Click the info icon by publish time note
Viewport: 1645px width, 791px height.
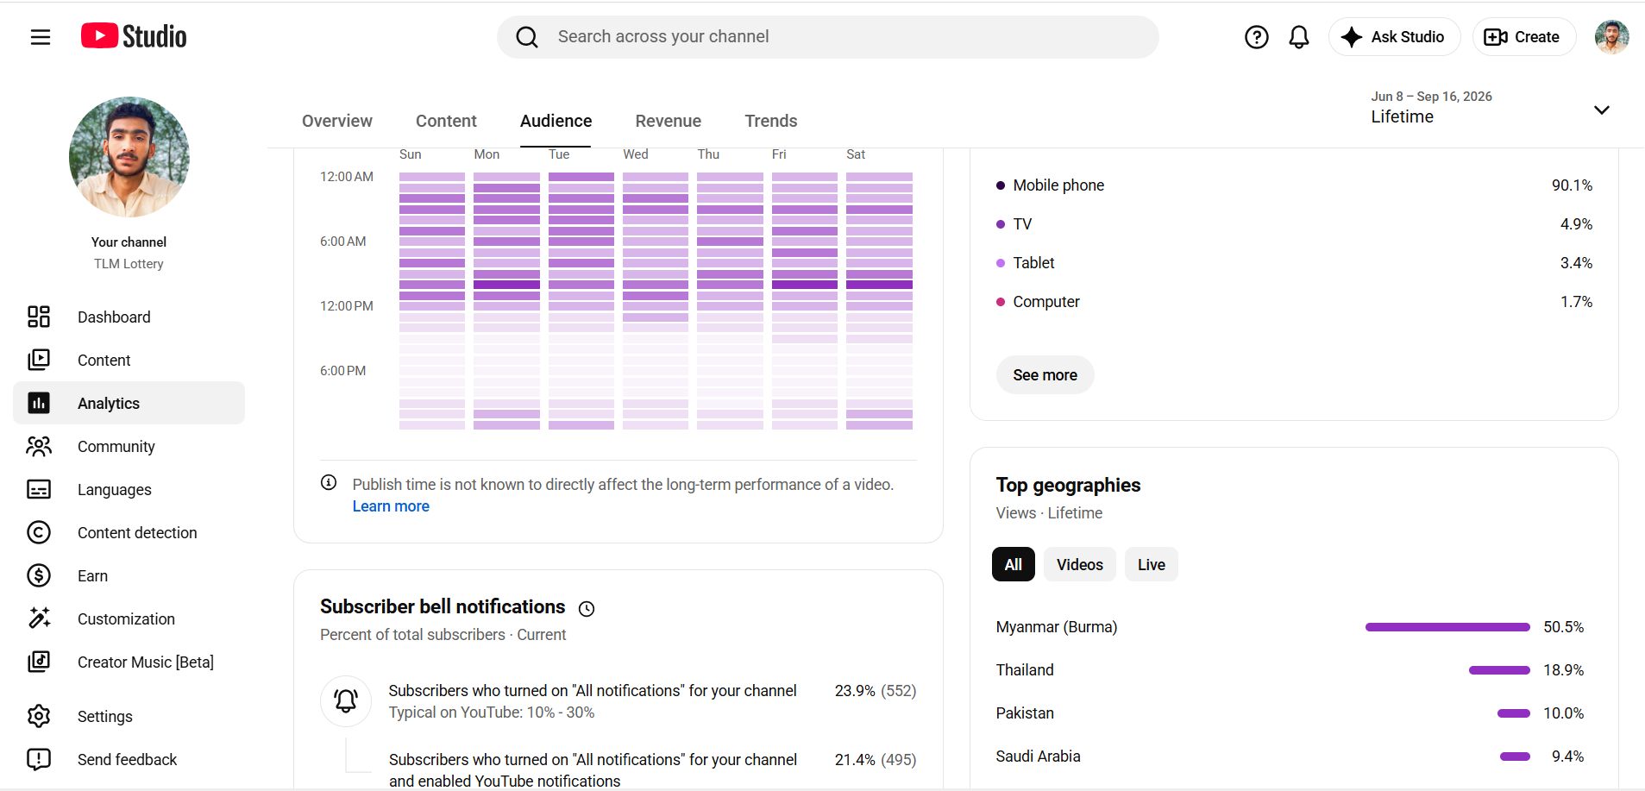point(329,483)
